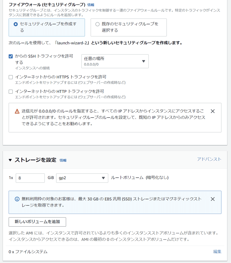This screenshot has width=231, height=263.
Task: Click 編集 link for file systems
Action: (217, 252)
